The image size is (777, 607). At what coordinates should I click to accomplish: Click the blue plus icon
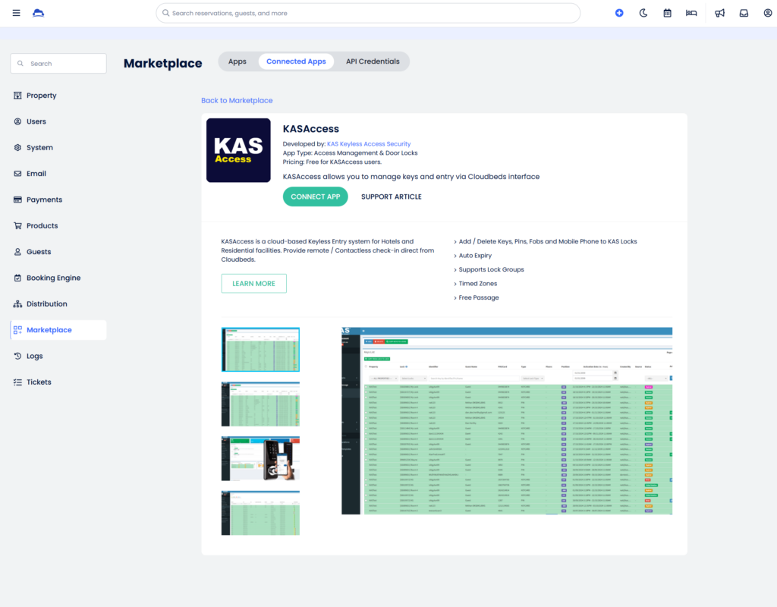tap(619, 13)
